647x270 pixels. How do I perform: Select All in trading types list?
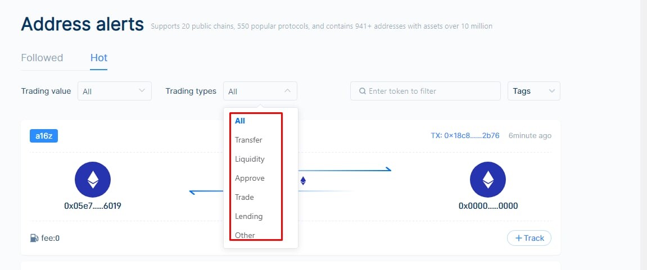coord(239,121)
